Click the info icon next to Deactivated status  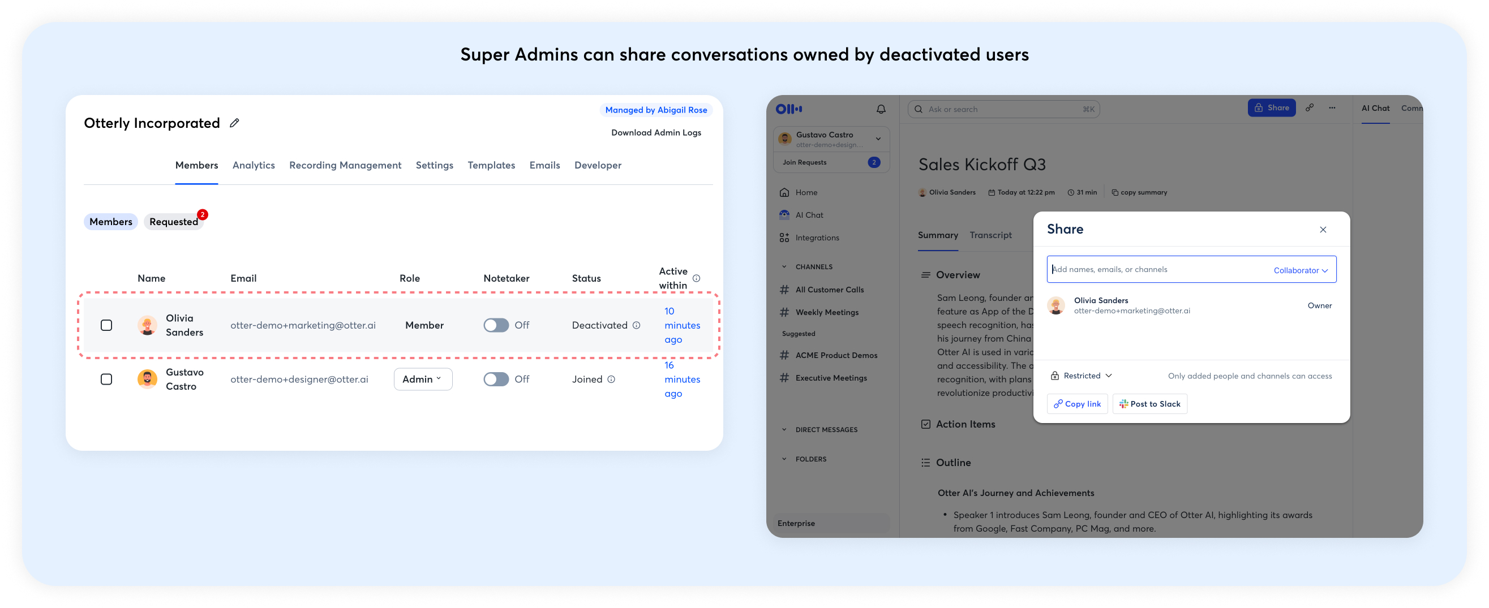[x=636, y=325]
